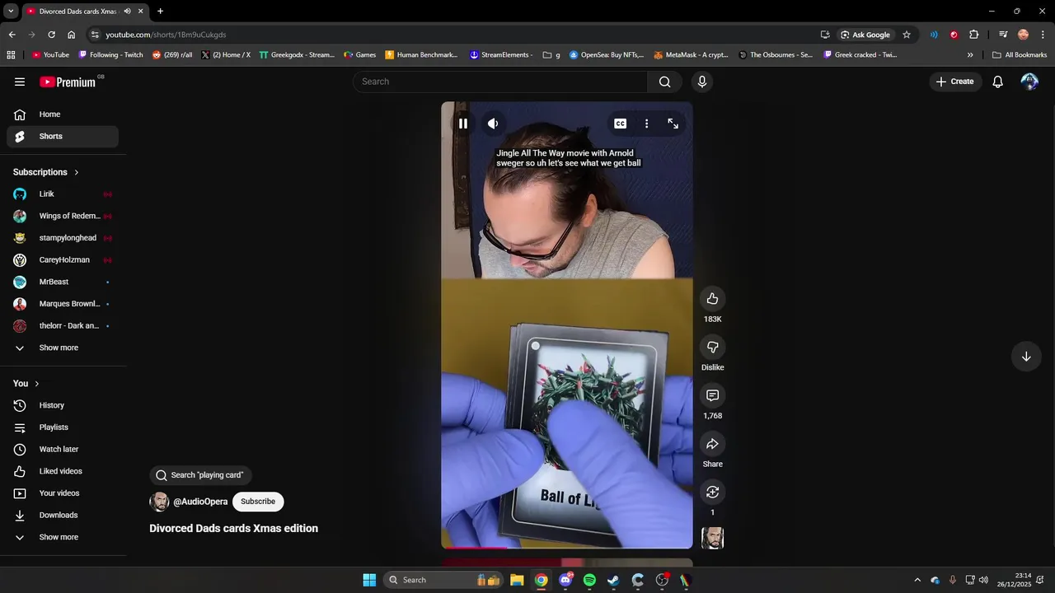Open stampylonghead subscription

(63, 238)
